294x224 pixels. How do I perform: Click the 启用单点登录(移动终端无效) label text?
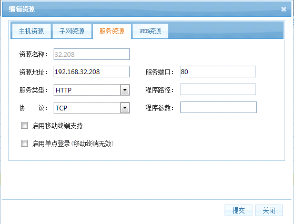click(73, 144)
